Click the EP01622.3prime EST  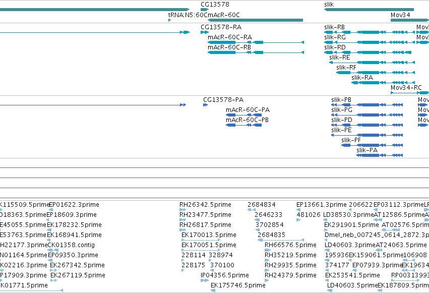click(x=50, y=210)
